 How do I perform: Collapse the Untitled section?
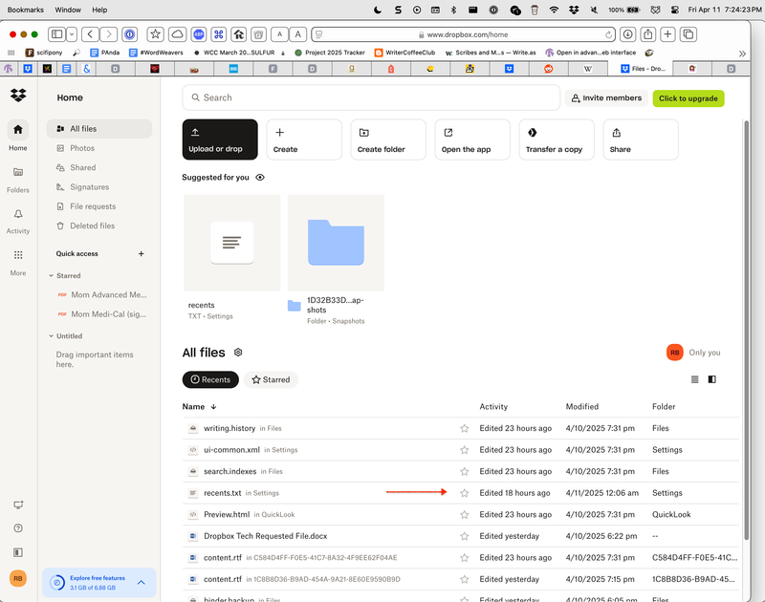tap(51, 336)
